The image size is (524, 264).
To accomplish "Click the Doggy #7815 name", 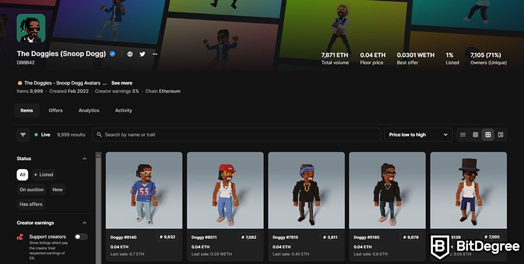I will pyautogui.click(x=285, y=237).
